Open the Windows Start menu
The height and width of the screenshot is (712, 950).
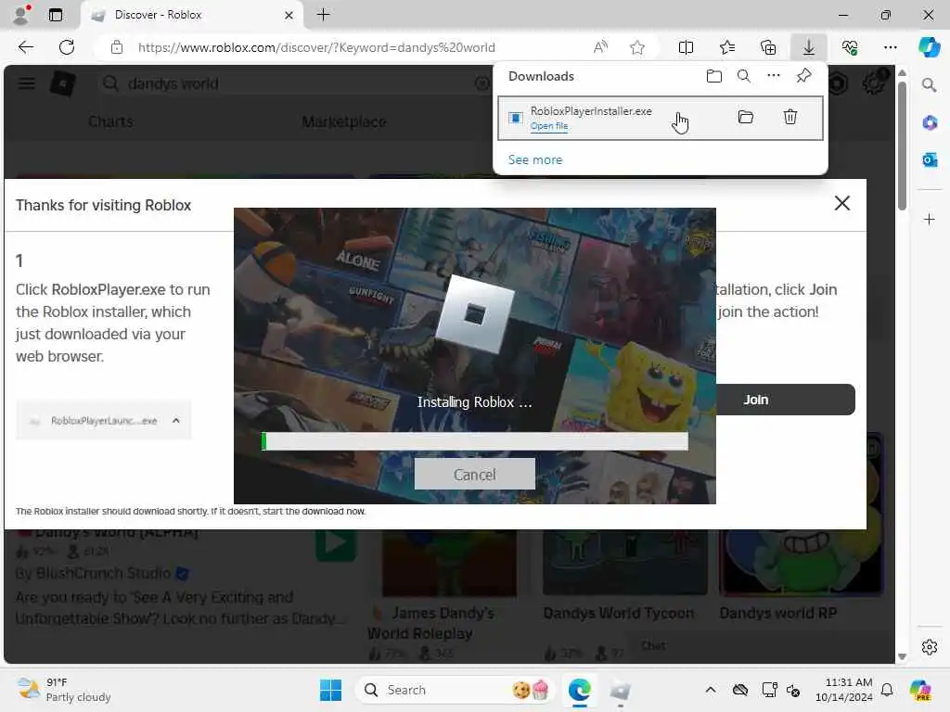(331, 690)
